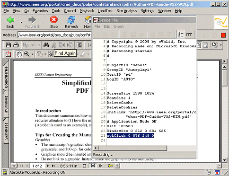229x176 pixels.
Task: Click script line 'ScreenSize 1280 1024'
Action: pos(130,93)
